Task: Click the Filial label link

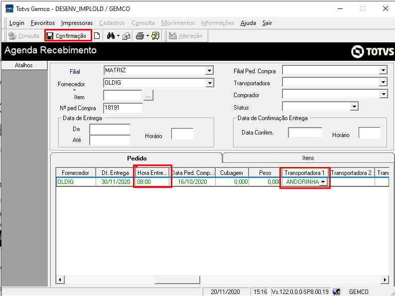Action: (x=75, y=72)
